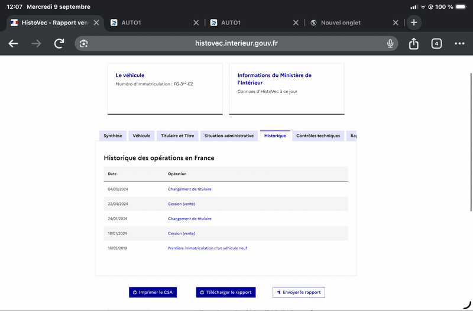Click the histovec.interieur.gouv.fr address field

coord(236,43)
